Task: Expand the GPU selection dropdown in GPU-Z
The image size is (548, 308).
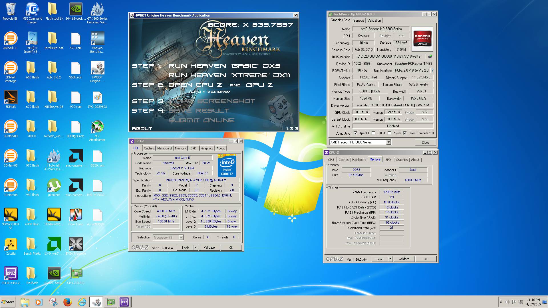Action: pos(388,142)
